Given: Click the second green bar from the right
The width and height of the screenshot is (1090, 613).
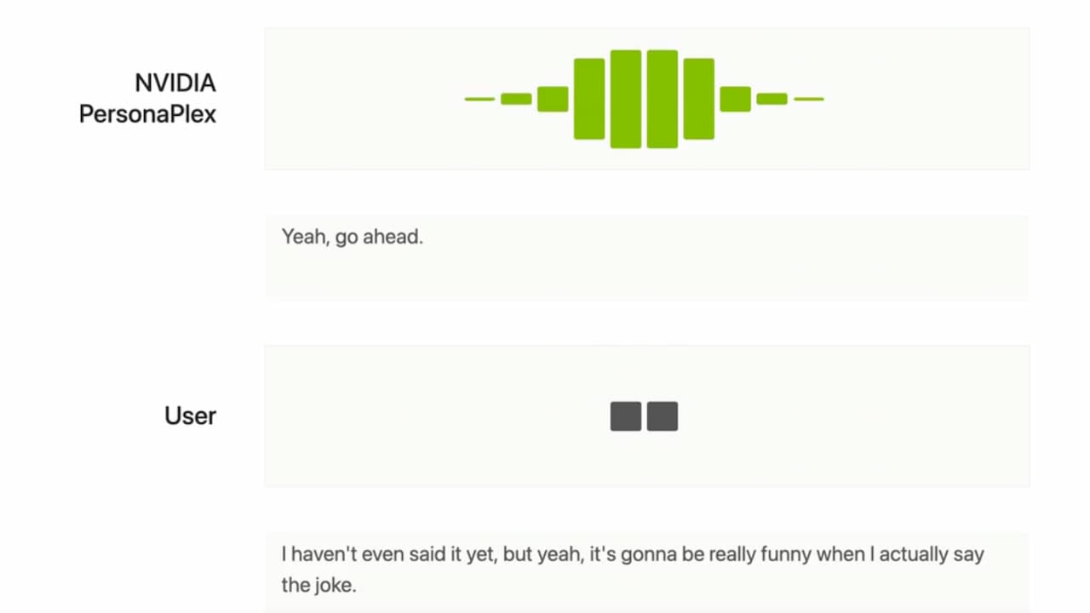Looking at the screenshot, I should click(x=772, y=99).
